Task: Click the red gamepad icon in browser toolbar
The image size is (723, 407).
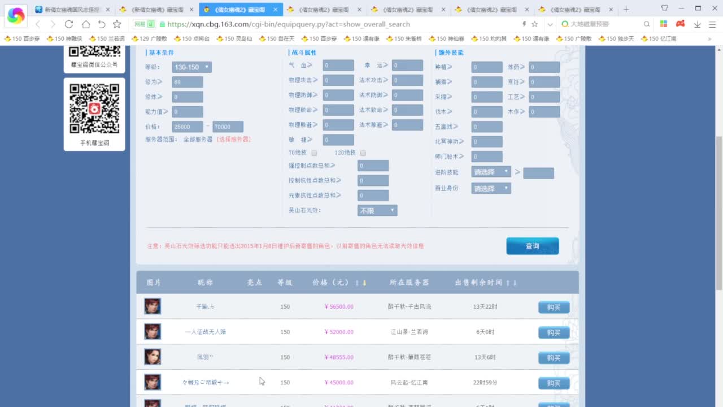Action: [680, 25]
